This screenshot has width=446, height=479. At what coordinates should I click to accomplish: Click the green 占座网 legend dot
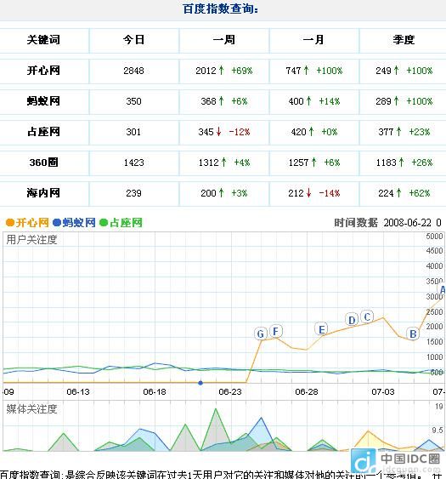coord(104,222)
